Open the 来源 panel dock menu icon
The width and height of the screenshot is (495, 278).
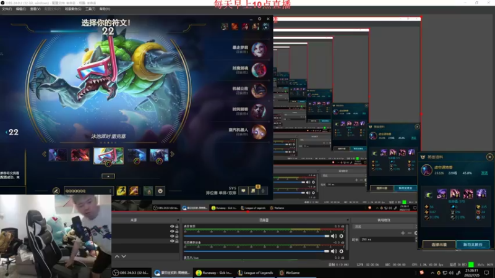(178, 220)
